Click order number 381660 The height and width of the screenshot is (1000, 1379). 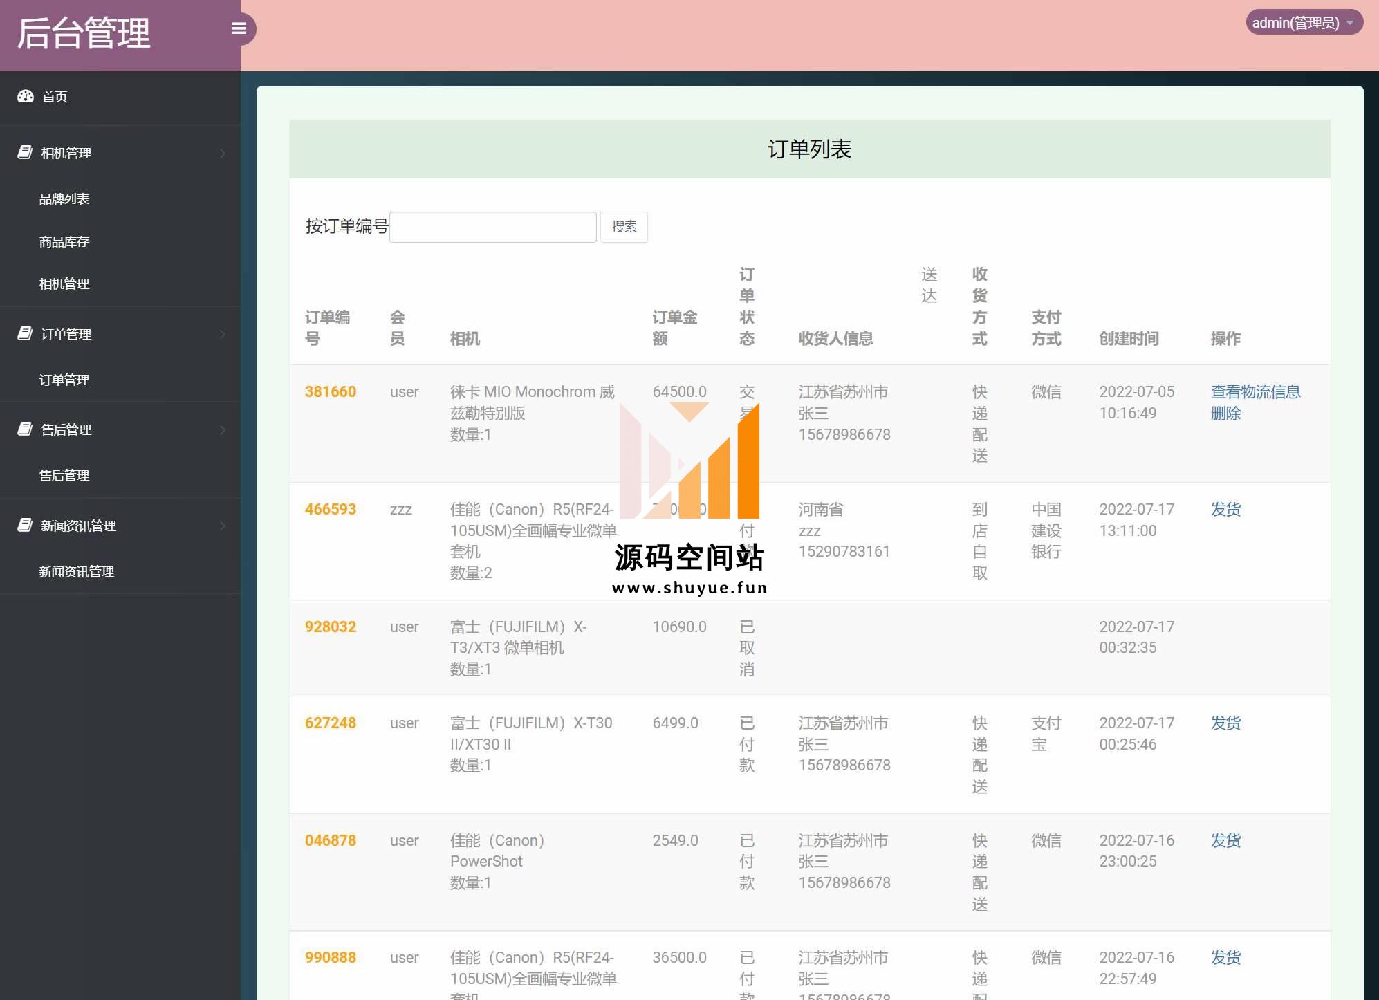tap(331, 392)
